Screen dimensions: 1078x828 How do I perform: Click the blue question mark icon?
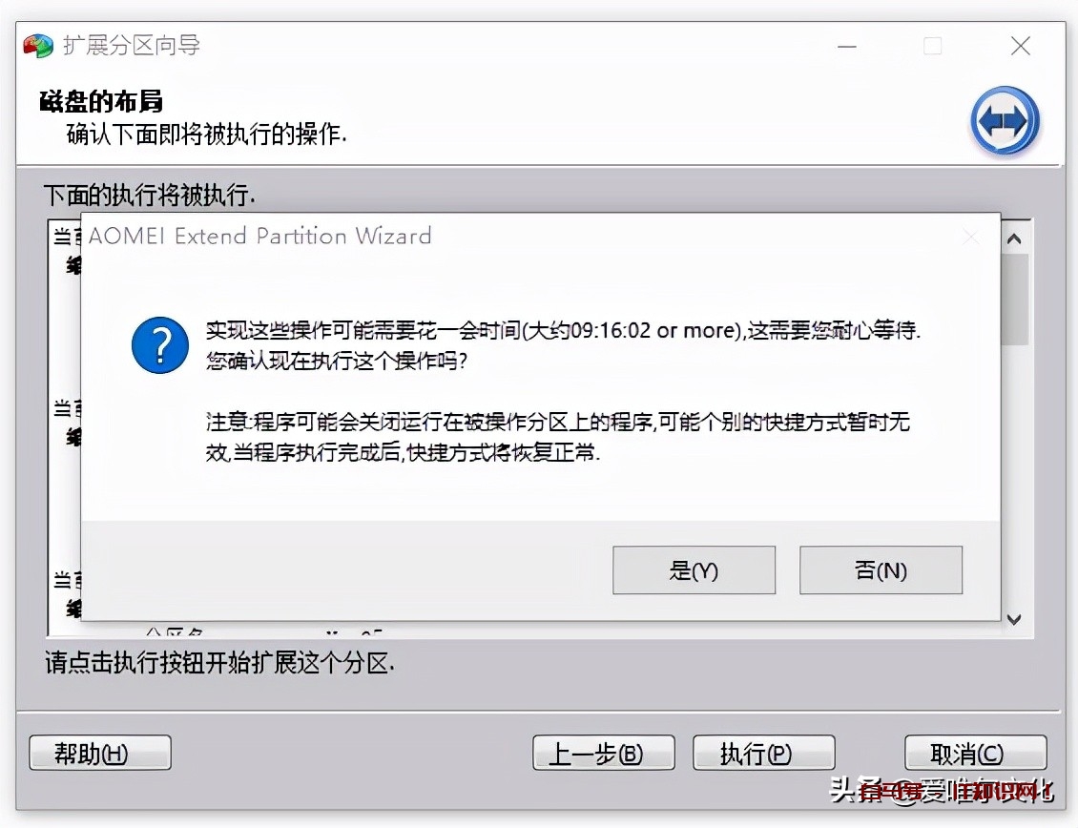(160, 345)
